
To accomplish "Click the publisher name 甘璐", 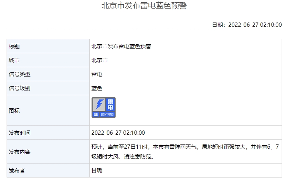I will [x=97, y=171].
